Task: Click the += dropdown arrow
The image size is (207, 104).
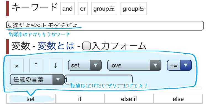Action: click(186, 65)
